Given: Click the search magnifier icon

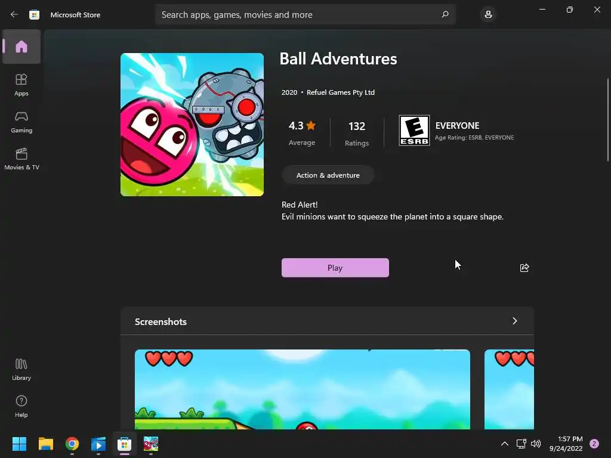Looking at the screenshot, I should tap(445, 14).
